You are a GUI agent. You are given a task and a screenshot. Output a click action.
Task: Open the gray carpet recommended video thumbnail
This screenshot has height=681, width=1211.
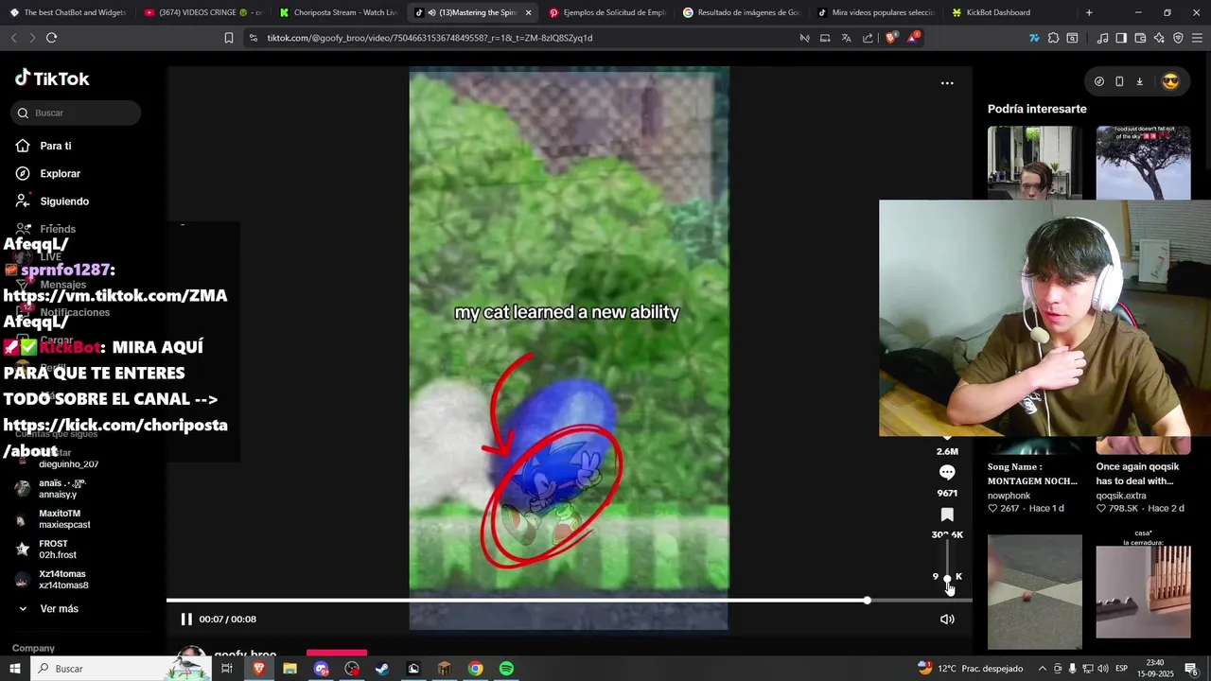click(1035, 592)
